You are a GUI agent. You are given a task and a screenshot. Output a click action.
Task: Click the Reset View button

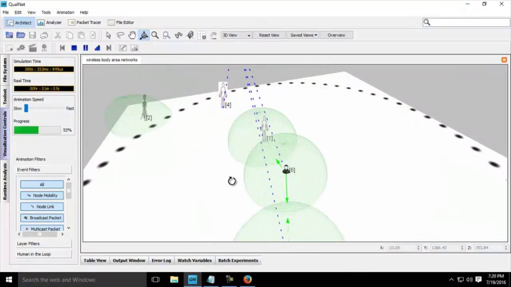[269, 35]
